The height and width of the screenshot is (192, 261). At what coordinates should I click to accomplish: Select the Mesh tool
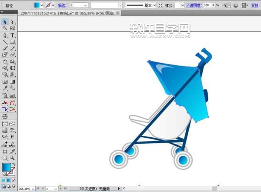(5, 82)
